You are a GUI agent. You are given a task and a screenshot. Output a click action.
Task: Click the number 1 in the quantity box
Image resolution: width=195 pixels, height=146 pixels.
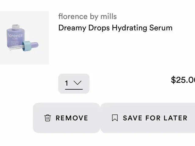(x=66, y=83)
